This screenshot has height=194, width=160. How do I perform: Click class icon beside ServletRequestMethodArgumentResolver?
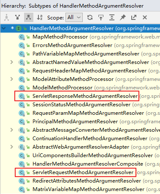click(x=22, y=172)
